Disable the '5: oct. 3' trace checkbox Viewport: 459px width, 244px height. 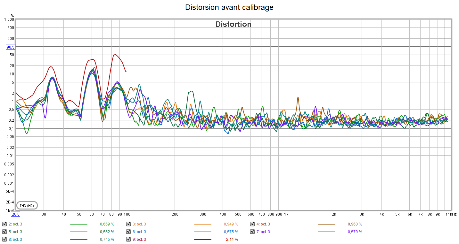coord(4,232)
